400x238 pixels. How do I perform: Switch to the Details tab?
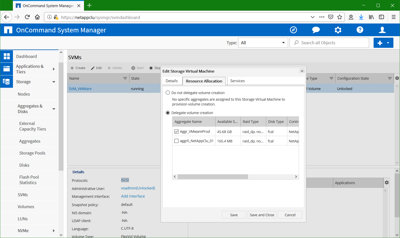[x=172, y=81]
